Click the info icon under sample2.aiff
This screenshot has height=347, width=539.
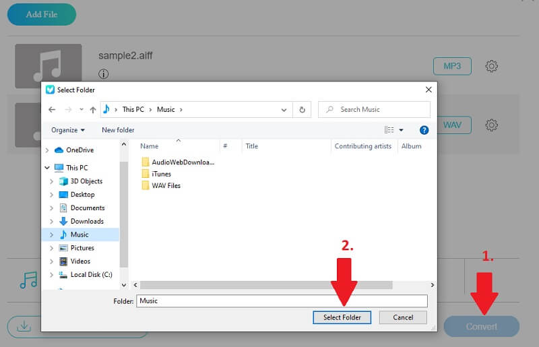tap(104, 74)
